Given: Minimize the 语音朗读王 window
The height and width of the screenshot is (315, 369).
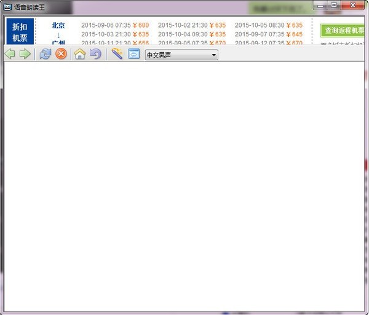Looking at the screenshot, I should 320,6.
